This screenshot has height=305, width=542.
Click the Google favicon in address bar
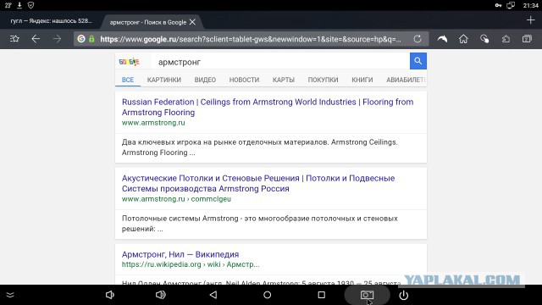81,39
